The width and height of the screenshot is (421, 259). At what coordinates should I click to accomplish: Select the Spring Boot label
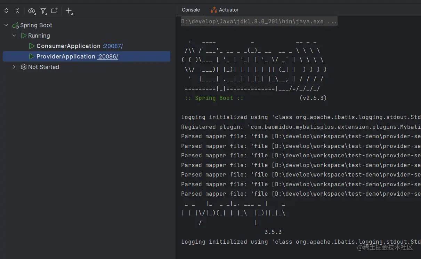(x=36, y=25)
